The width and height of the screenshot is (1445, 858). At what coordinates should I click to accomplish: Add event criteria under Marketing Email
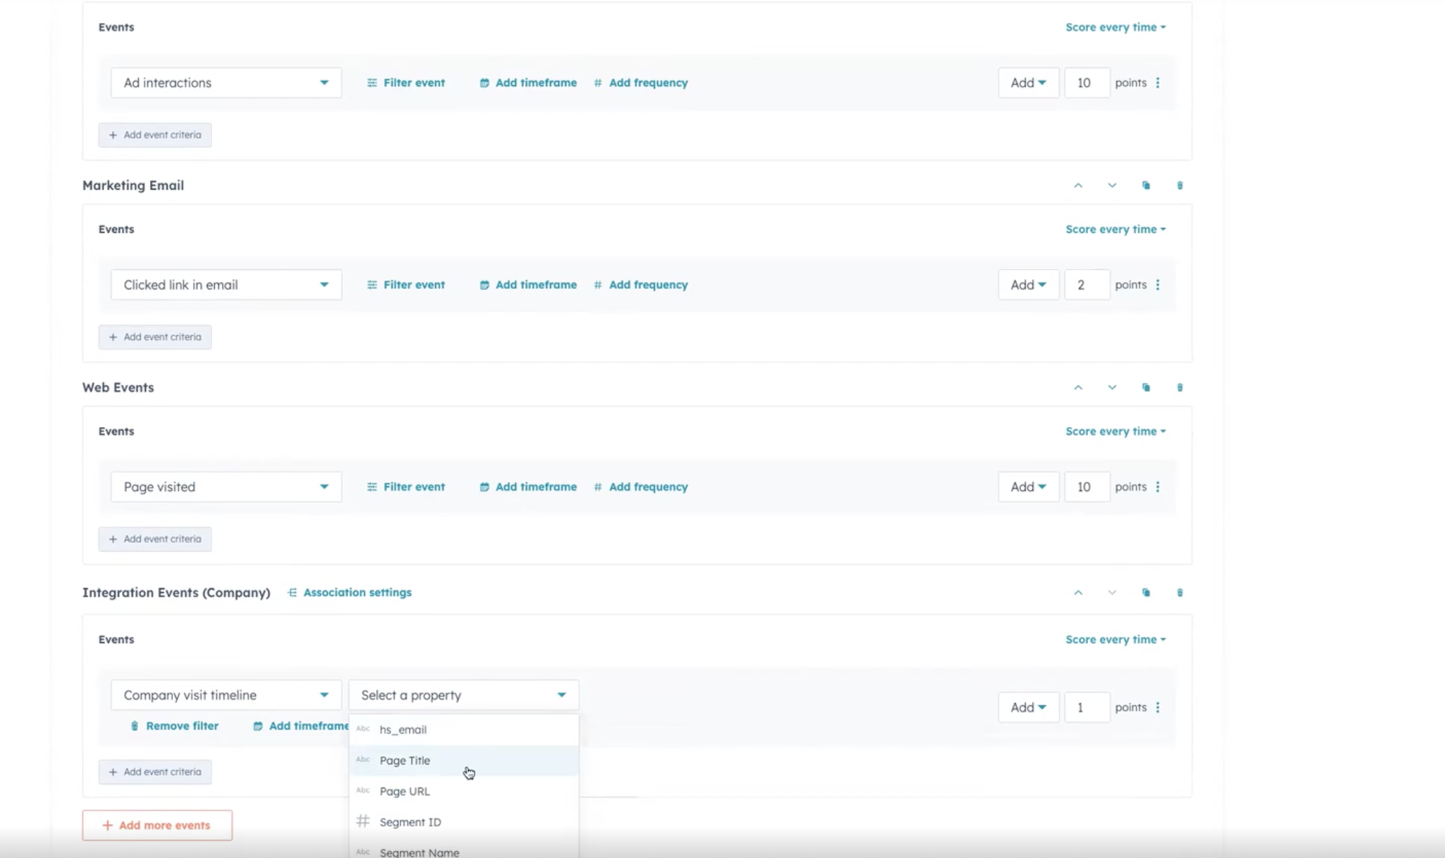155,337
